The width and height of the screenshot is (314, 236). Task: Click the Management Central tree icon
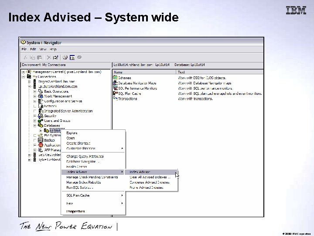point(29,72)
